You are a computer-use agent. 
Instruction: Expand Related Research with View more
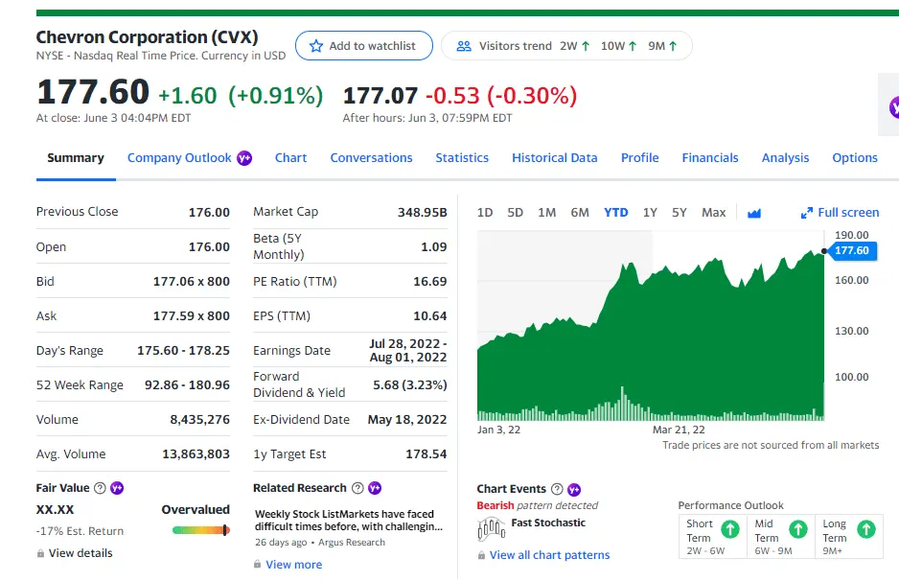coord(293,565)
